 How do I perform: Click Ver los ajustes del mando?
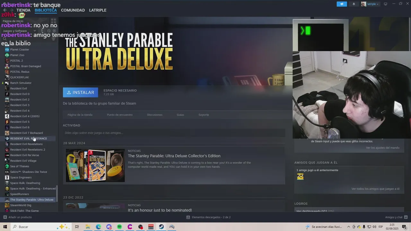click(383, 148)
